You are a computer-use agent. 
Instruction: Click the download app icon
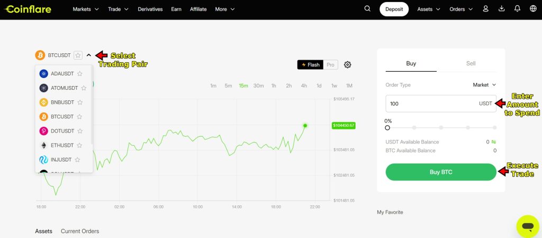[x=502, y=9]
